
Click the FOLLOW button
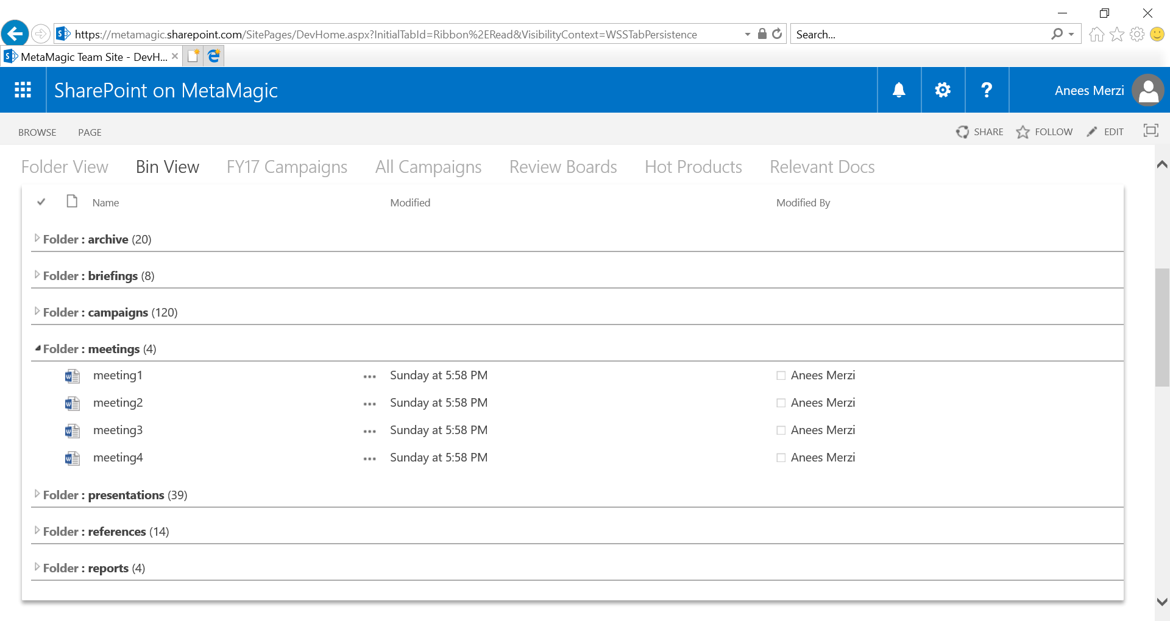pos(1044,132)
